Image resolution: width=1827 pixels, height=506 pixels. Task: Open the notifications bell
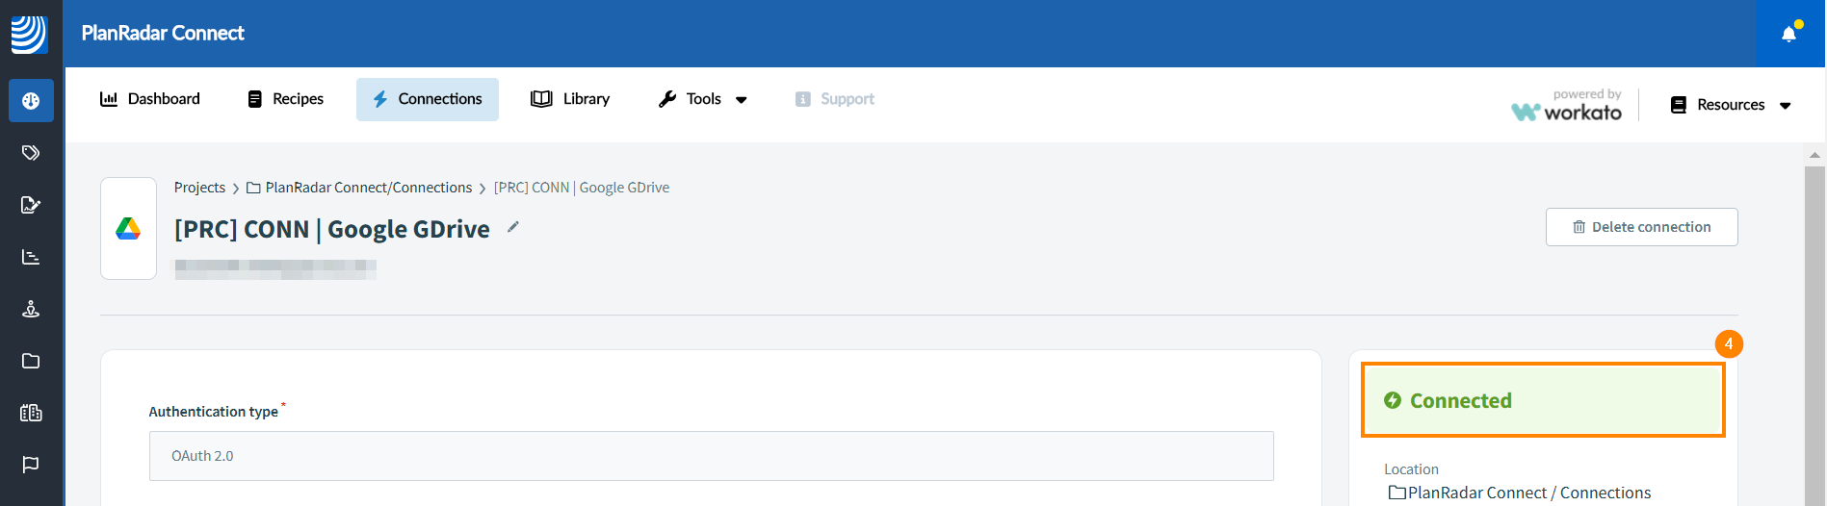[x=1789, y=34]
